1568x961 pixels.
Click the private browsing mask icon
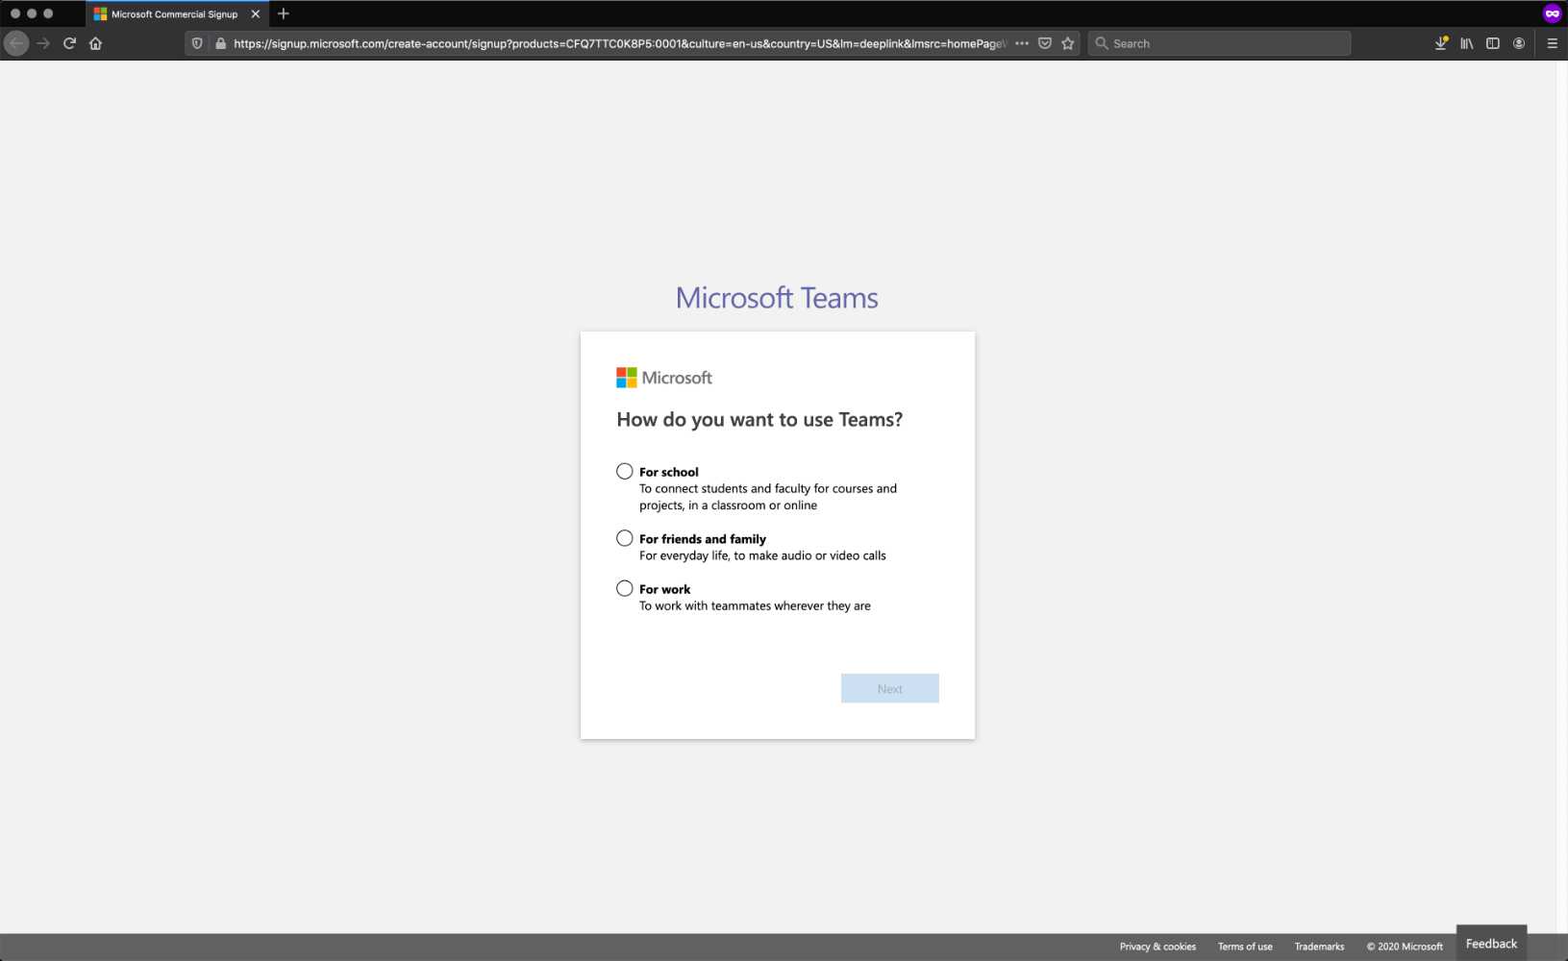click(x=1552, y=13)
